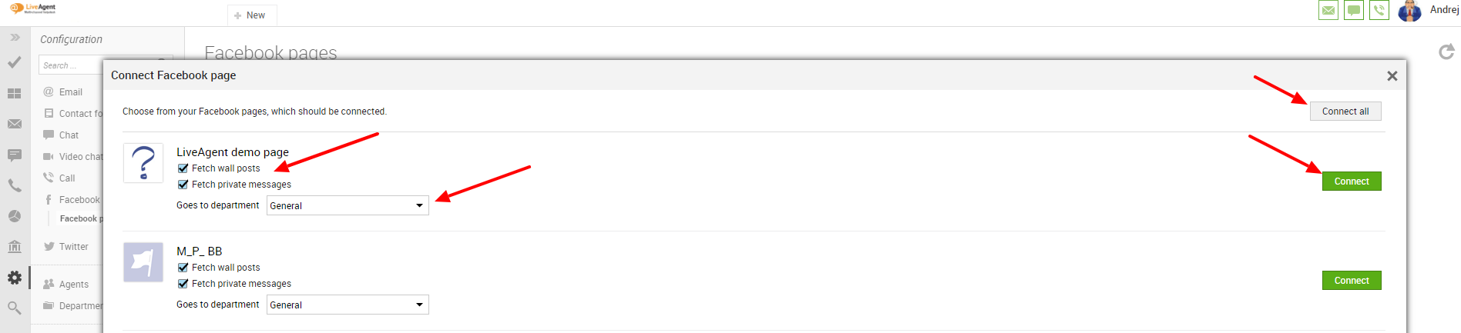Expand the left sidebar with double chevron

point(15,37)
